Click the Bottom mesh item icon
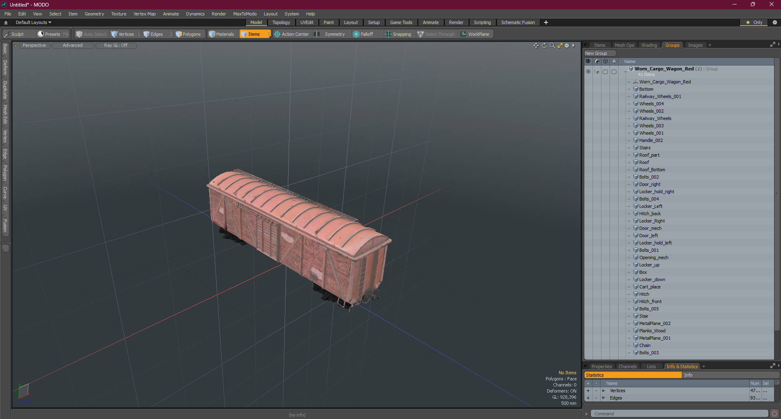The width and height of the screenshot is (781, 419). (636, 89)
